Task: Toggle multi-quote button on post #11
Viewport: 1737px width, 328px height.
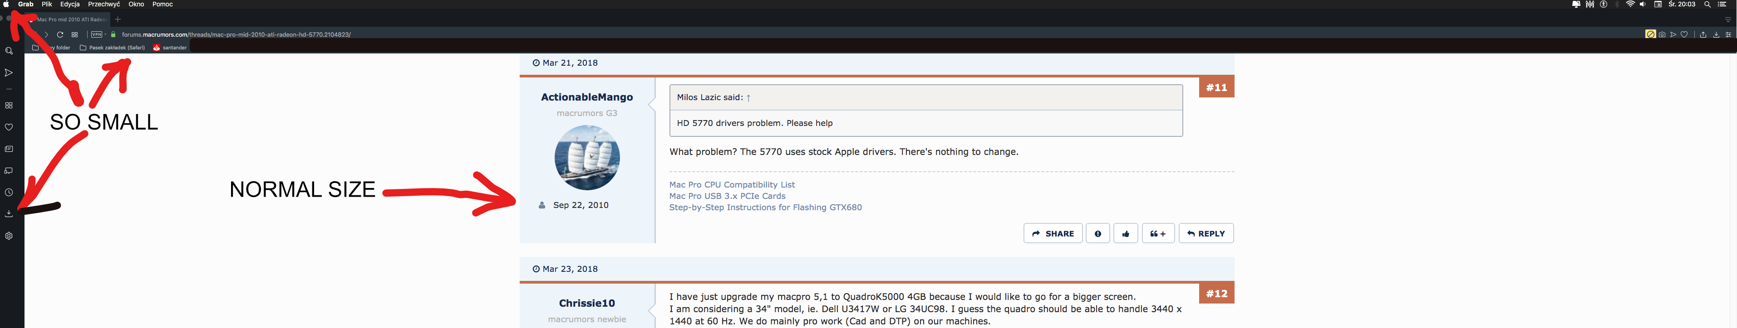Action: 1158,234
